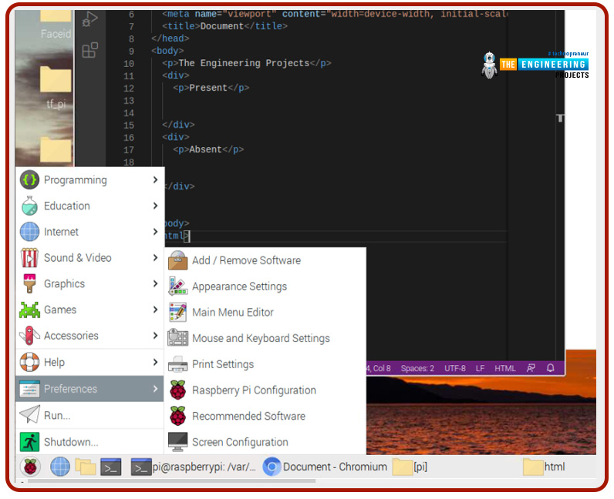Open Mouse and Keyboard Settings

(265, 338)
